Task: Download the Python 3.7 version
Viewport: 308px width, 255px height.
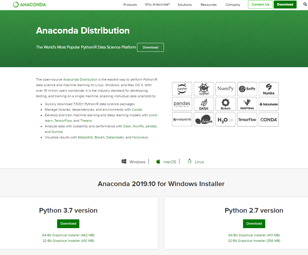Action: click(68, 224)
